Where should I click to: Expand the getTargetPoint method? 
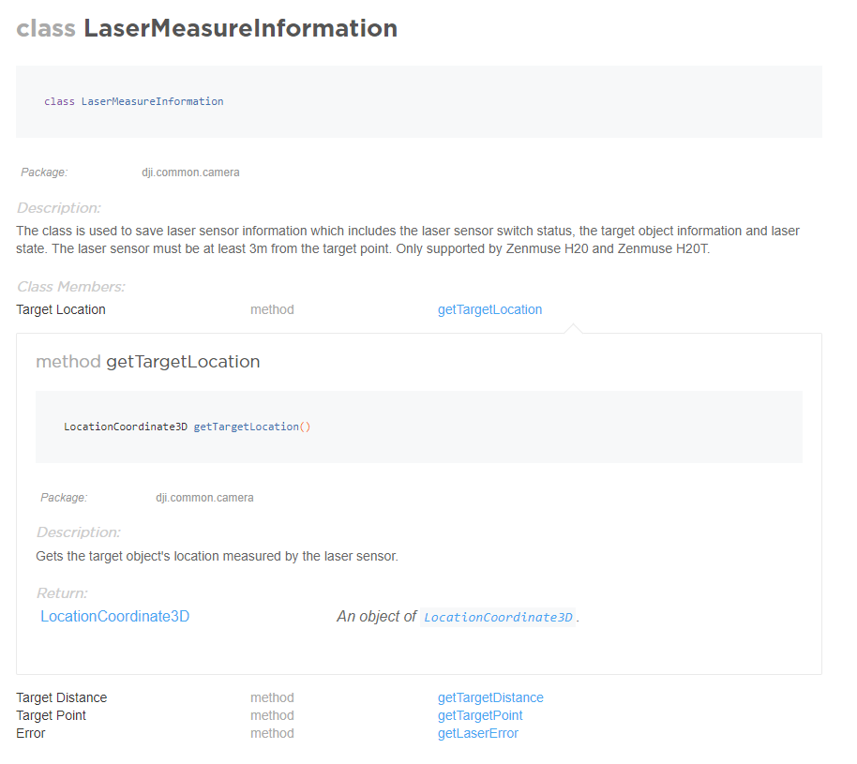point(480,715)
